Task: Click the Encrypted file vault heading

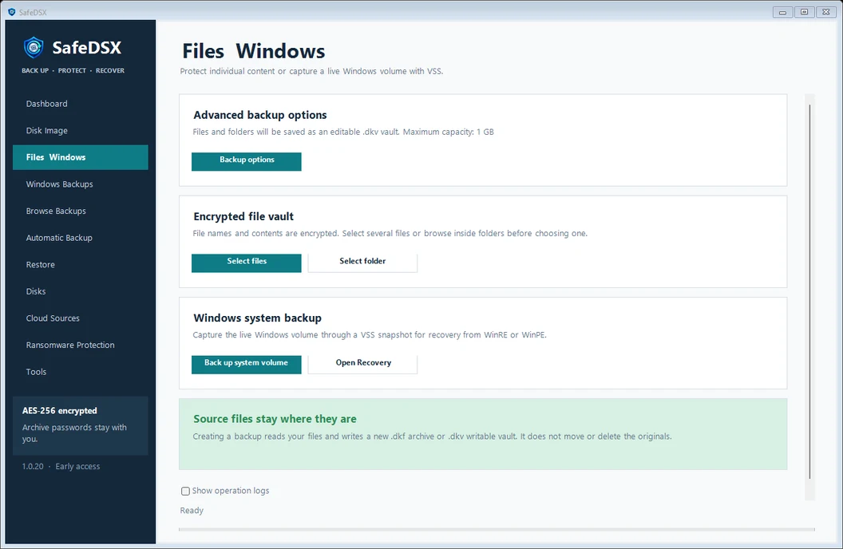Action: point(243,216)
